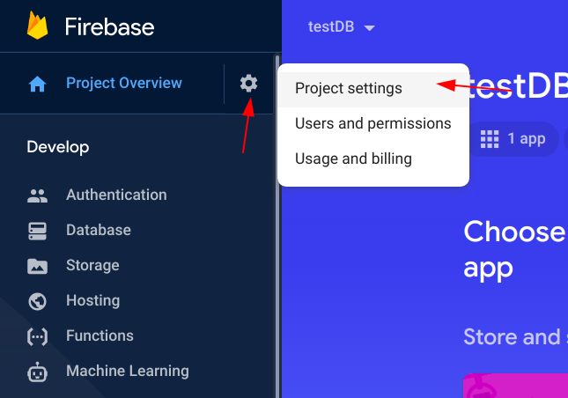Viewport: 568px width, 398px height.
Task: Click the apps grid icon
Action: click(x=490, y=139)
